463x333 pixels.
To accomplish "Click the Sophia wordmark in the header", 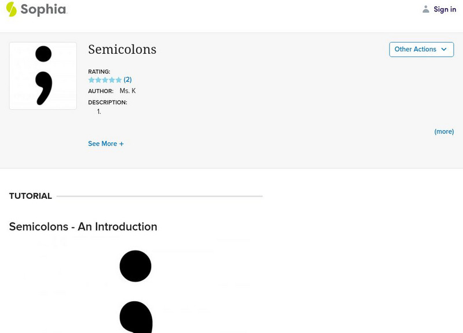I will 43,9.
